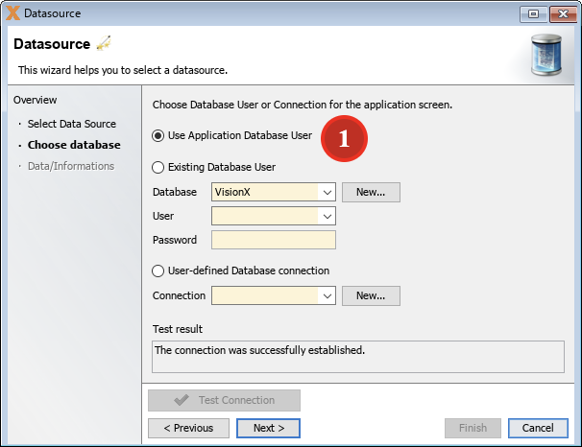Click New button next to Database field
The width and height of the screenshot is (582, 447).
click(371, 192)
